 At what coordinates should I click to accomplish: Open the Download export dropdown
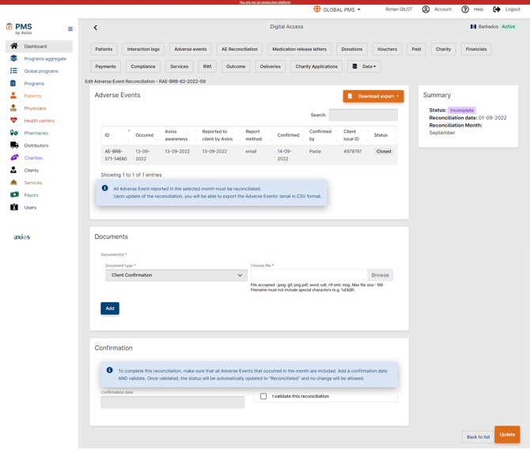point(373,96)
